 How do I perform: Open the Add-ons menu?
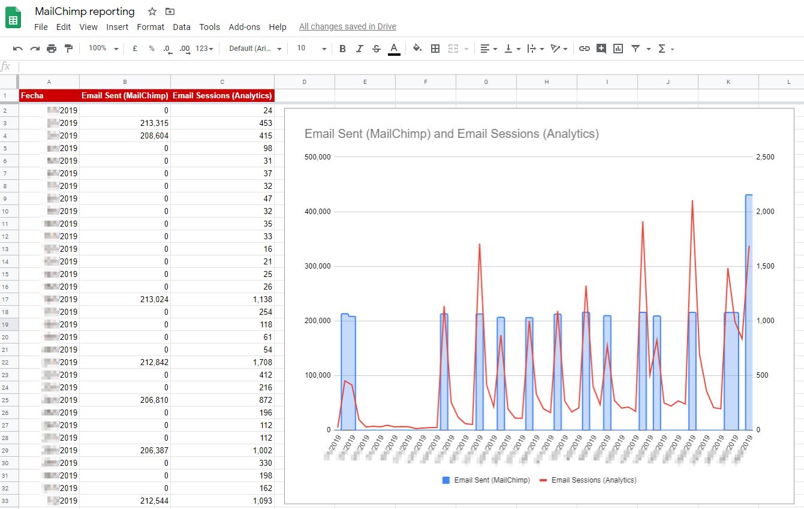coord(245,27)
